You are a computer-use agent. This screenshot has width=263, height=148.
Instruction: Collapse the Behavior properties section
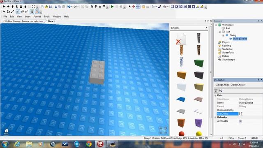215,117
